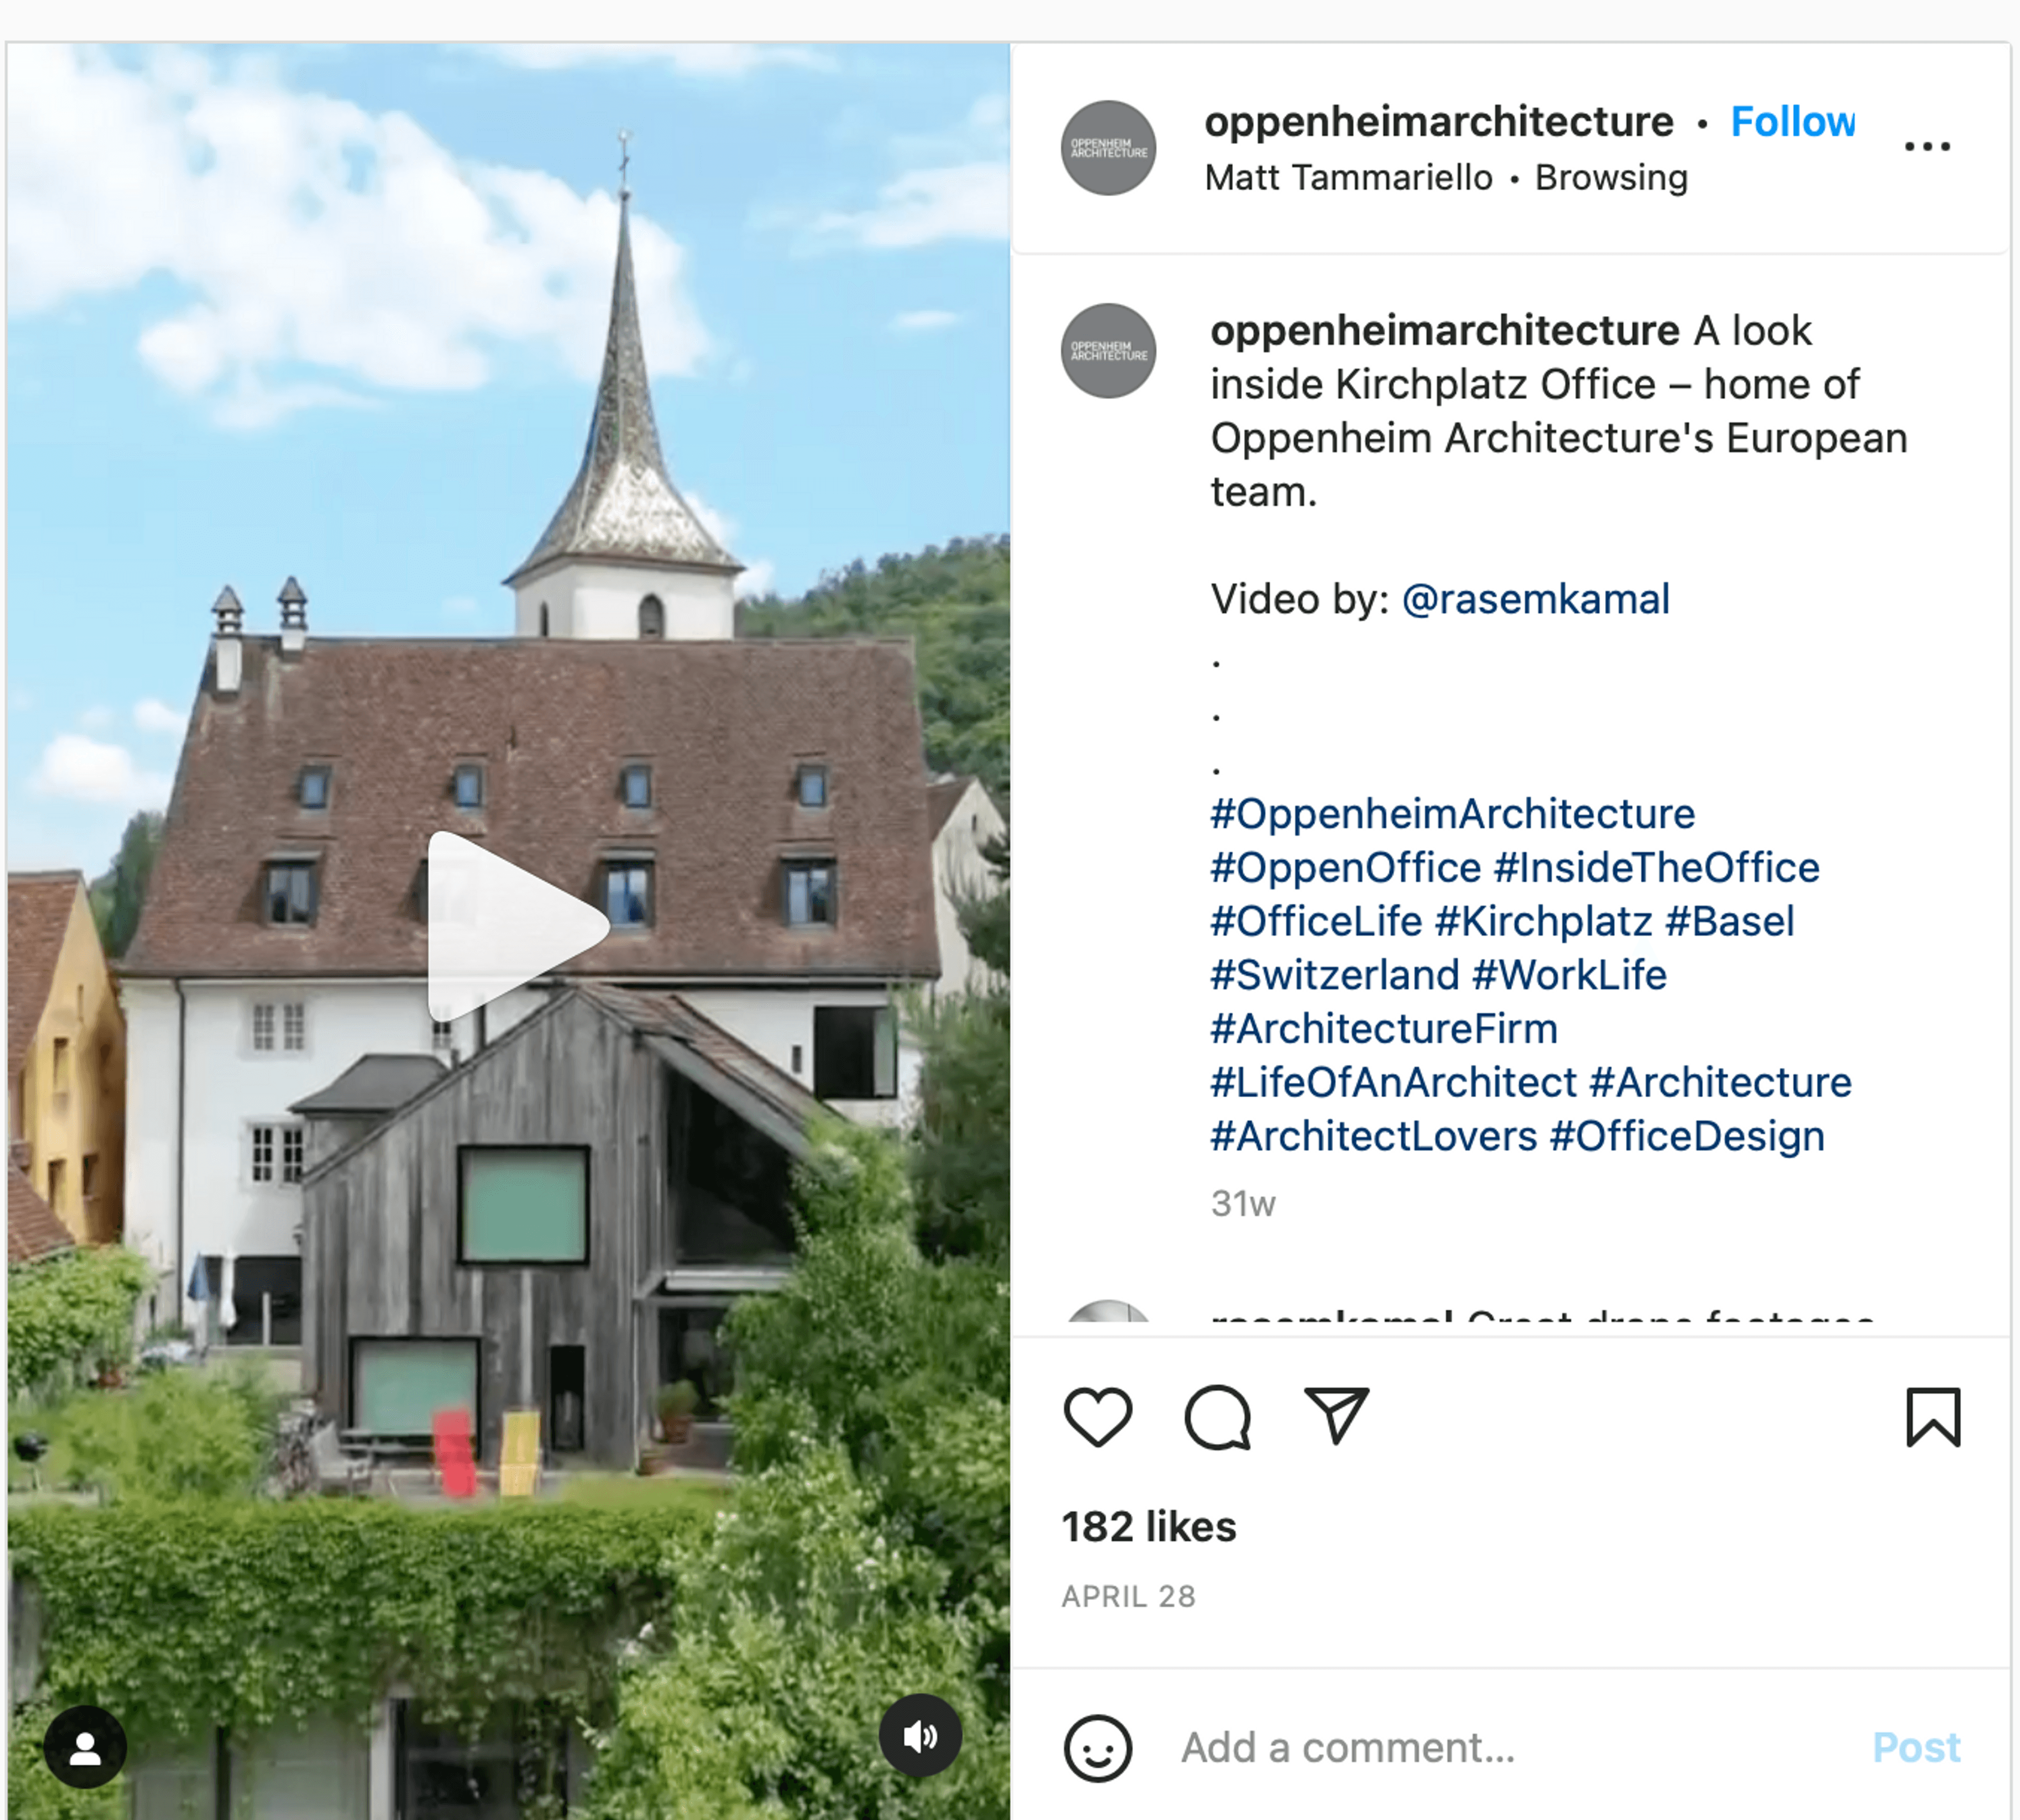View the 182 likes list
Viewport: 2020px width, 1820px height.
[1149, 1527]
